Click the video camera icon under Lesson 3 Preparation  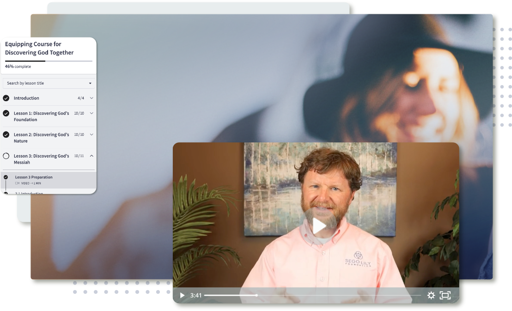pyautogui.click(x=17, y=183)
